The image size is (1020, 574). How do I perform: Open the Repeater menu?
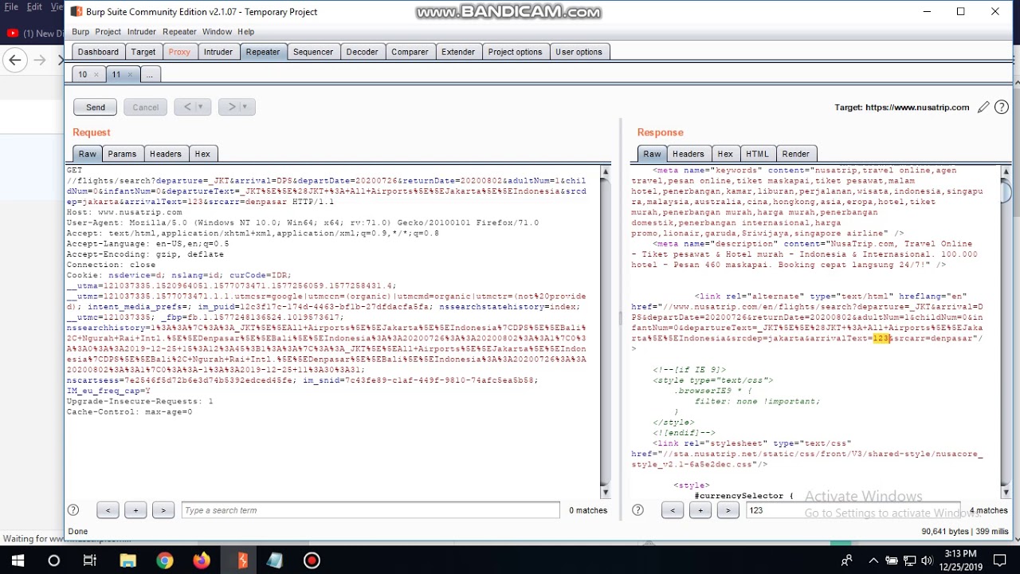[179, 32]
